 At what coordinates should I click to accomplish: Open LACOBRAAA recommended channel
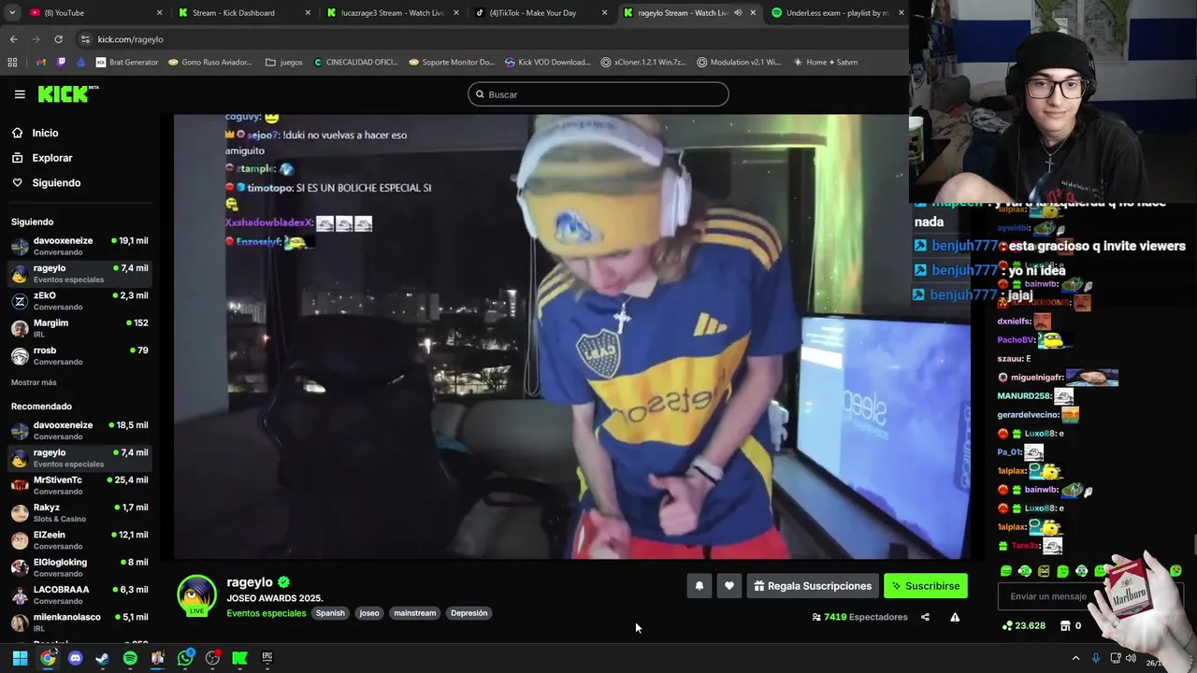[x=79, y=594]
